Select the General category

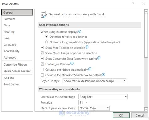click(x=17, y=12)
